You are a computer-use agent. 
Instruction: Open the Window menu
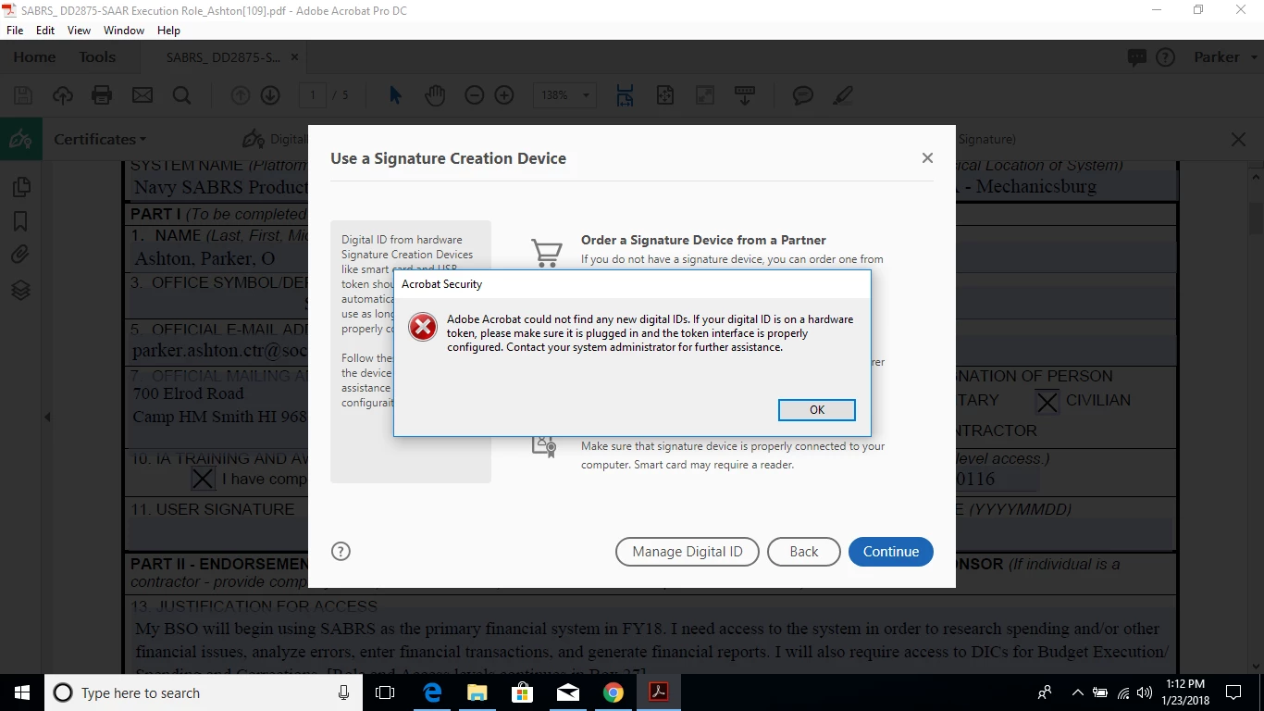[x=124, y=31]
